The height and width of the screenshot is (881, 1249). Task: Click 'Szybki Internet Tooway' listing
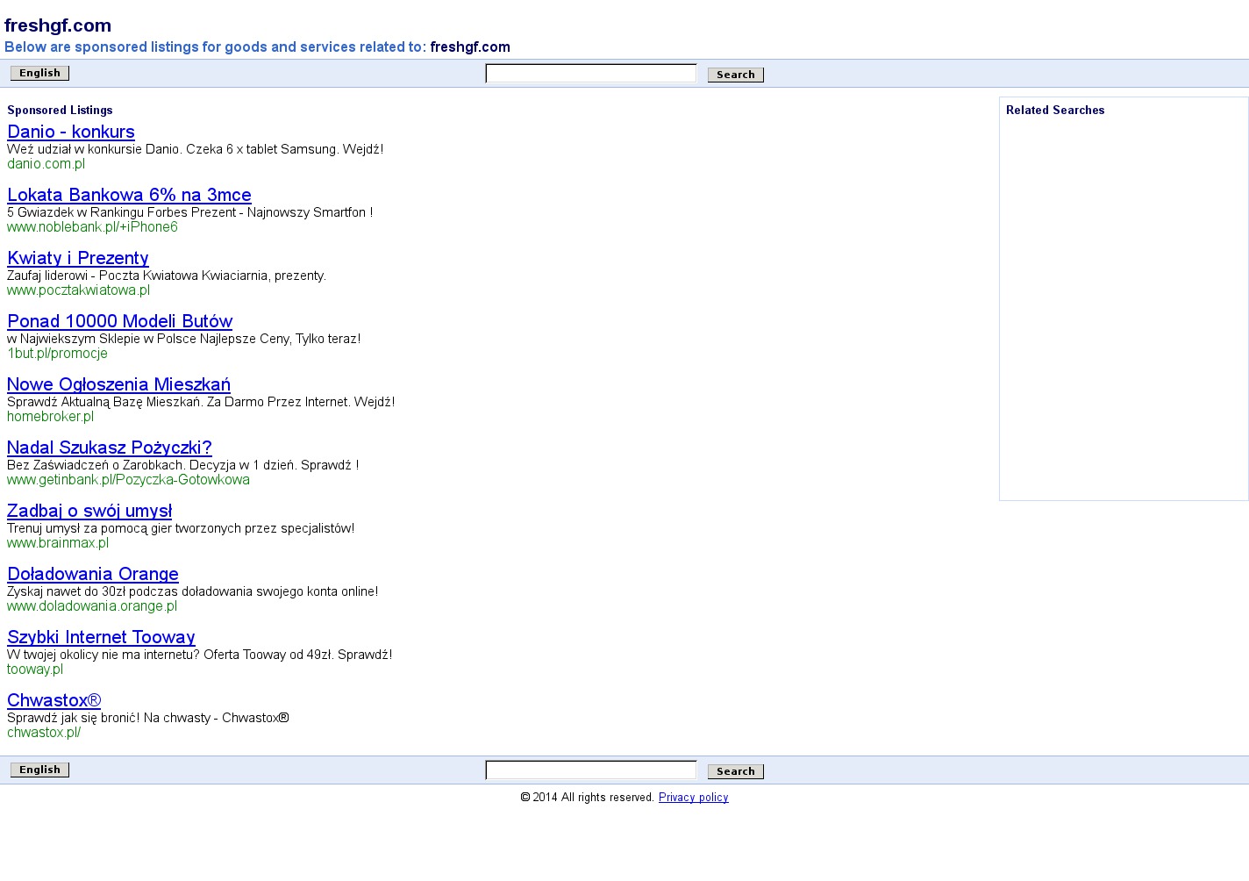(x=101, y=637)
